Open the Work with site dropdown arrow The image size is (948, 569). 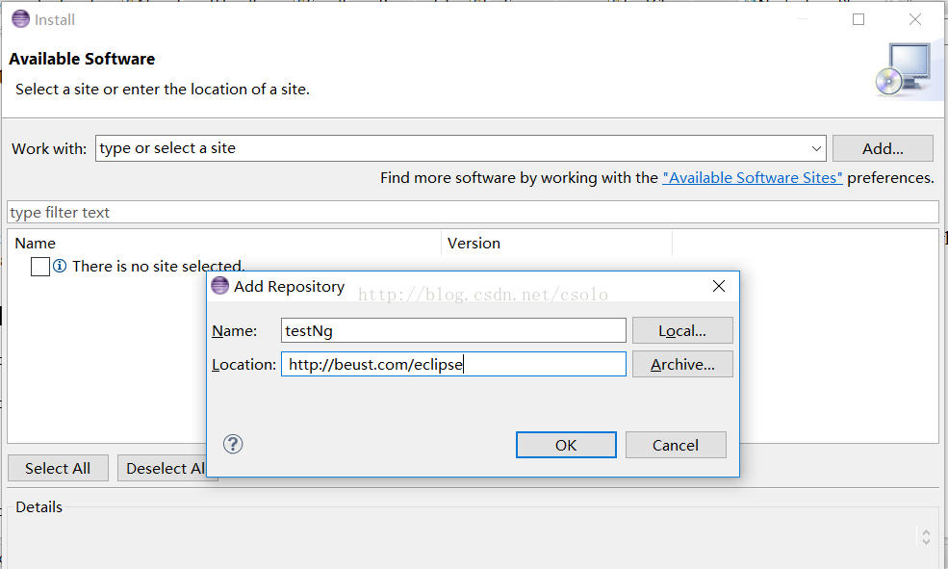point(816,149)
